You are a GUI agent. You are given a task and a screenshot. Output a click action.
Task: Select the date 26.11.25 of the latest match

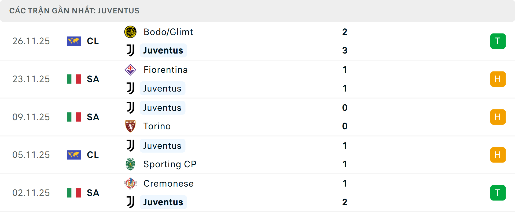pos(31,41)
